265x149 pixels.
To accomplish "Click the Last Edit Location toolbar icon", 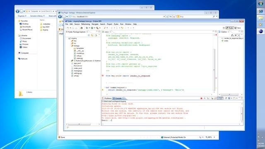I will (123, 28).
